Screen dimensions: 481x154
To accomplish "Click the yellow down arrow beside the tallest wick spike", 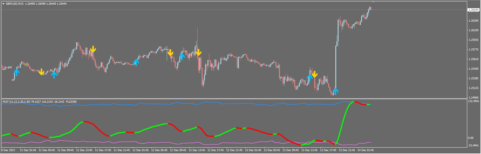I will pos(198,52).
